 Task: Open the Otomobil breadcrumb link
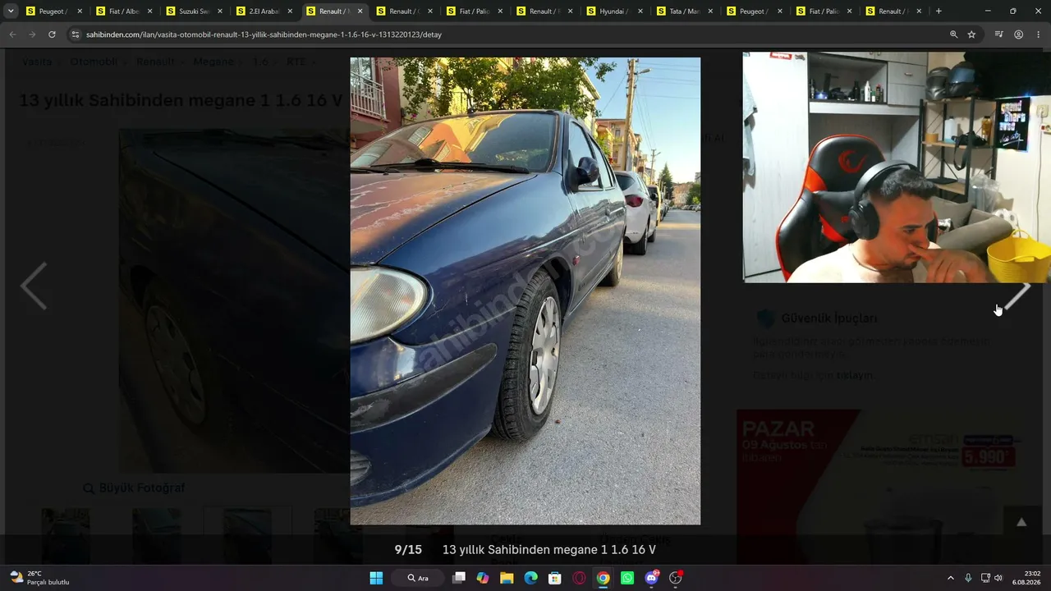94,62
